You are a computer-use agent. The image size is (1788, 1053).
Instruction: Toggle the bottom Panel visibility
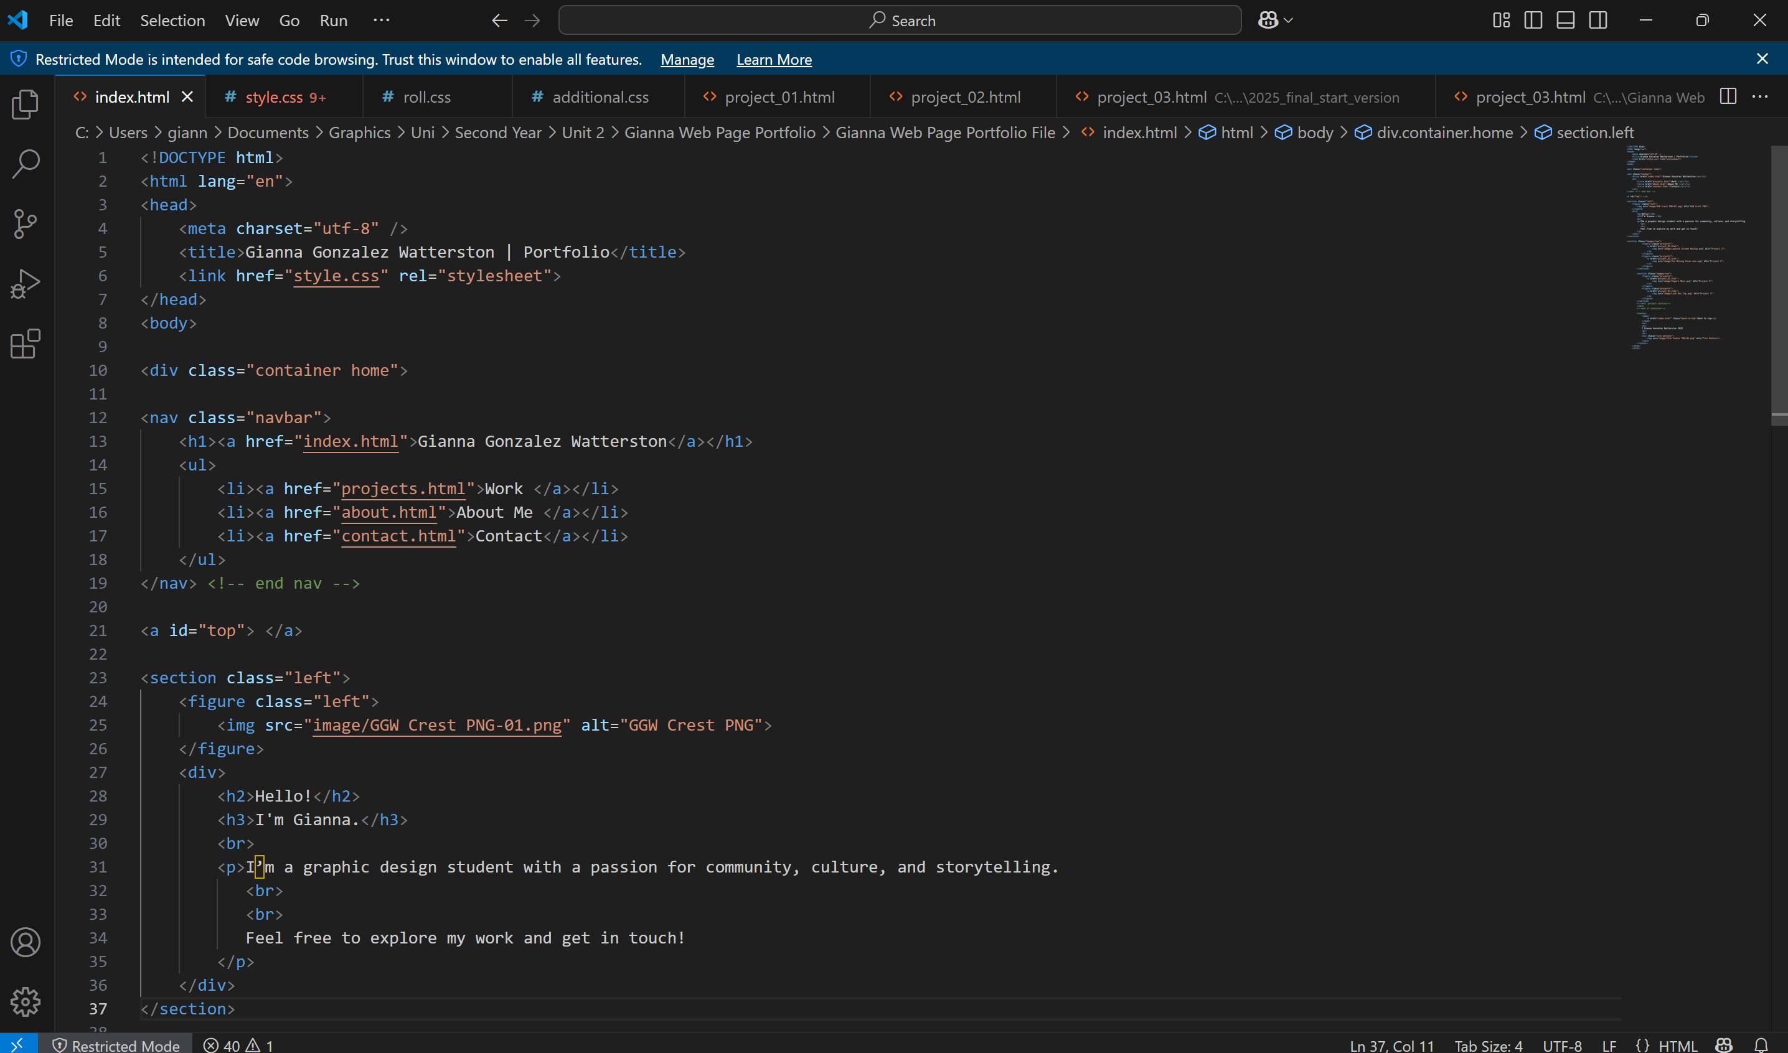click(x=1566, y=21)
